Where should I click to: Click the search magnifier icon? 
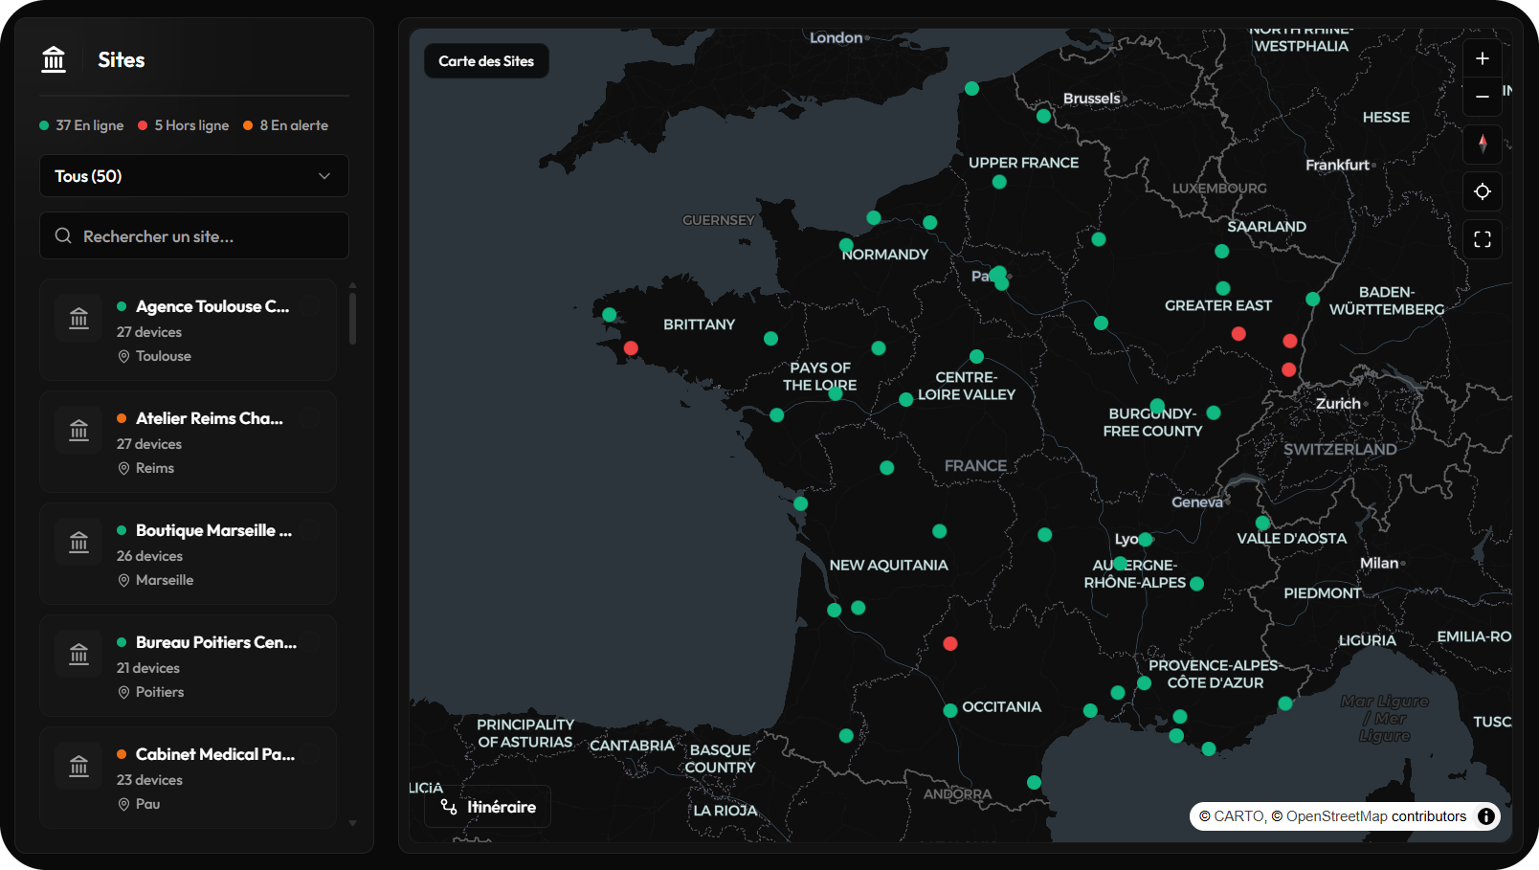pos(63,235)
